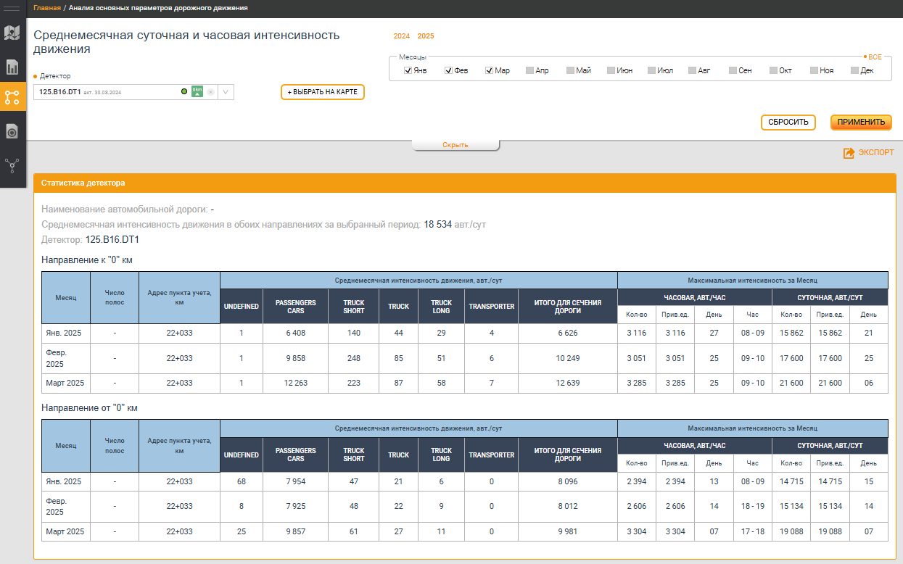Click the Статистика детектора panel header
This screenshot has height=564, width=903.
point(465,183)
